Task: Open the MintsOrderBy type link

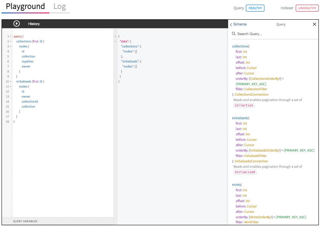Action: pyautogui.click(x=261, y=217)
